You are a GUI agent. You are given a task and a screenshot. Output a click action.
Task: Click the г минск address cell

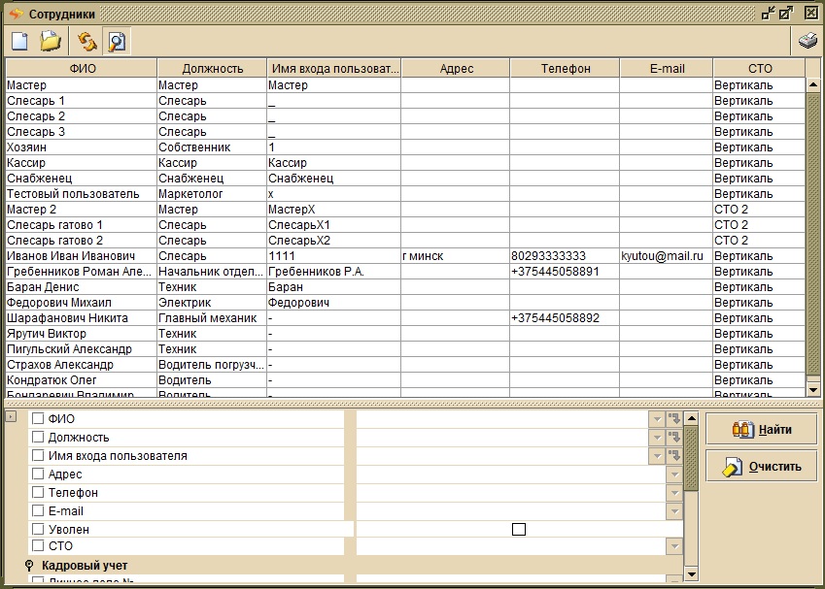(x=456, y=256)
